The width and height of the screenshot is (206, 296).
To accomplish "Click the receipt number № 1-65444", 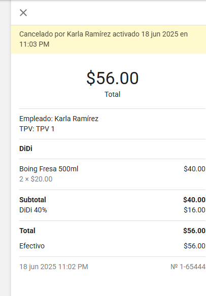I will click(x=188, y=267).
